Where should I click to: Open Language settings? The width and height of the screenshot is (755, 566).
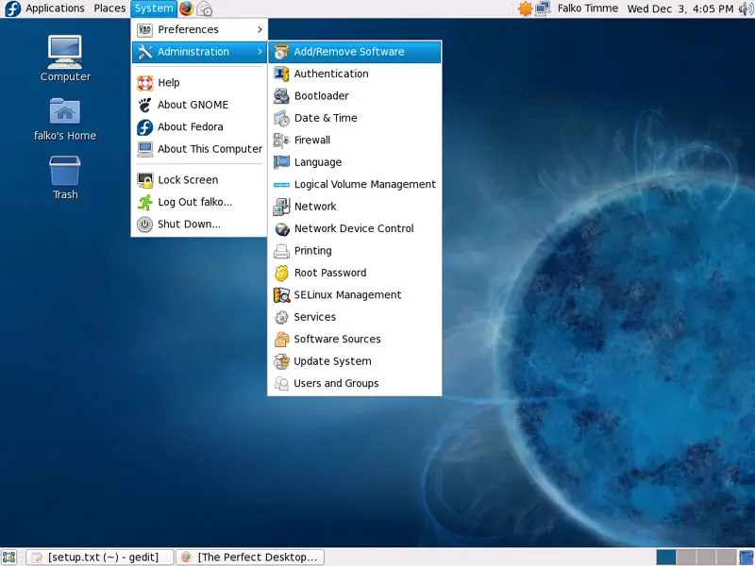pyautogui.click(x=355, y=162)
